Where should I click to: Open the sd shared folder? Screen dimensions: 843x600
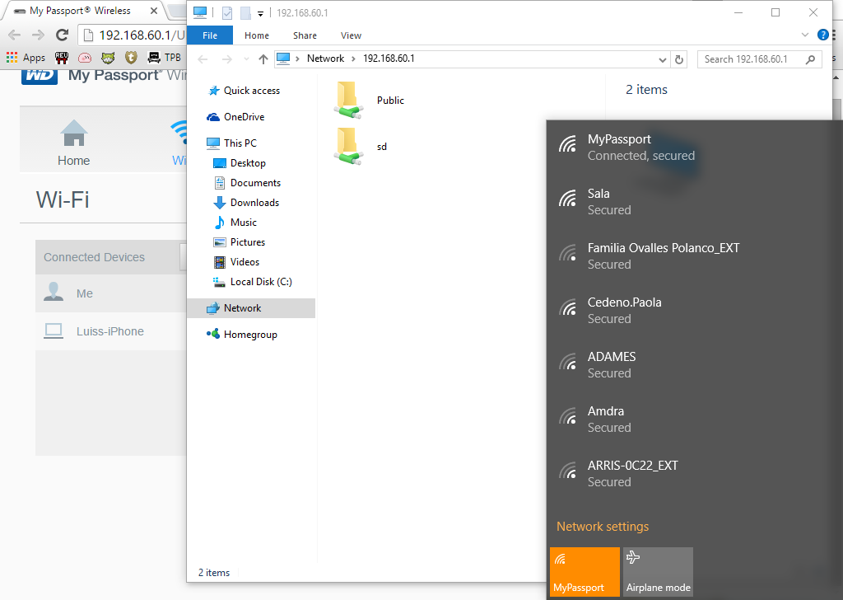(x=361, y=147)
